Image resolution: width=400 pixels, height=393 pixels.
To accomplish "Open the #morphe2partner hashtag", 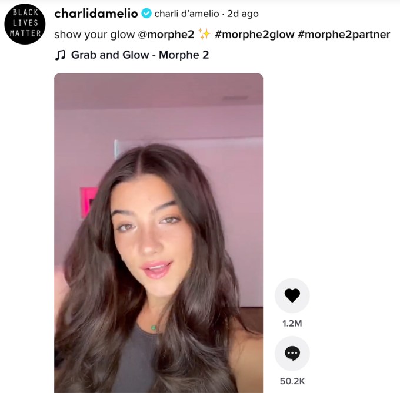I will click(344, 35).
